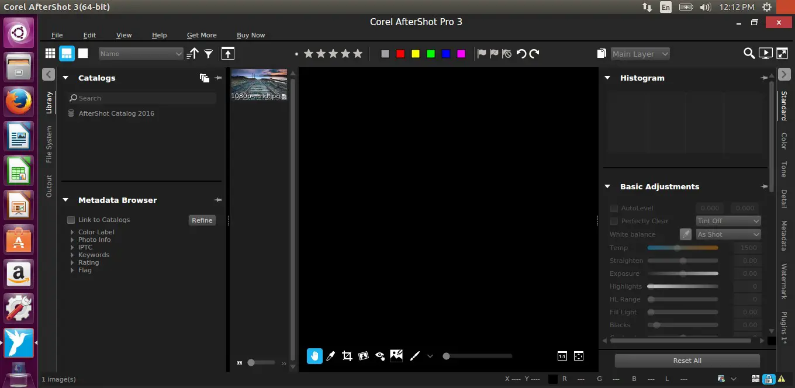Enable the Perfectly Clear checkbox
Viewport: 795px width, 388px height.
614,221
